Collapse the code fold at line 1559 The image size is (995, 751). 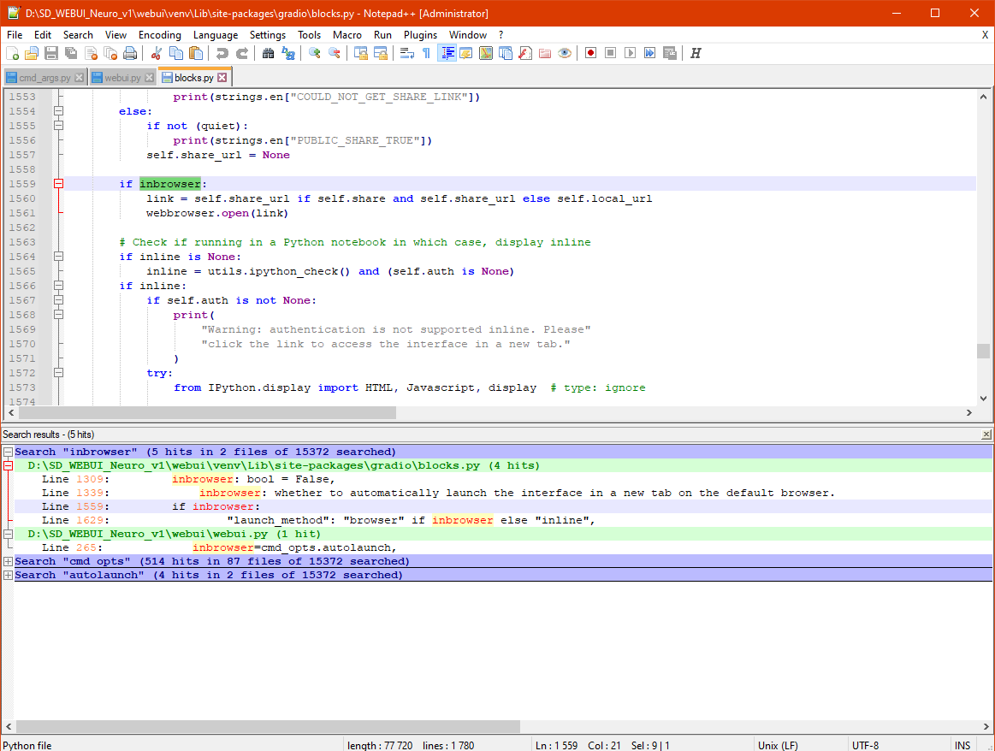59,184
